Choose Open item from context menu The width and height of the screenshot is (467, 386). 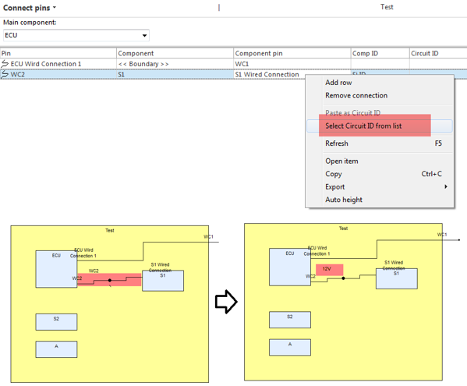[x=380, y=161]
